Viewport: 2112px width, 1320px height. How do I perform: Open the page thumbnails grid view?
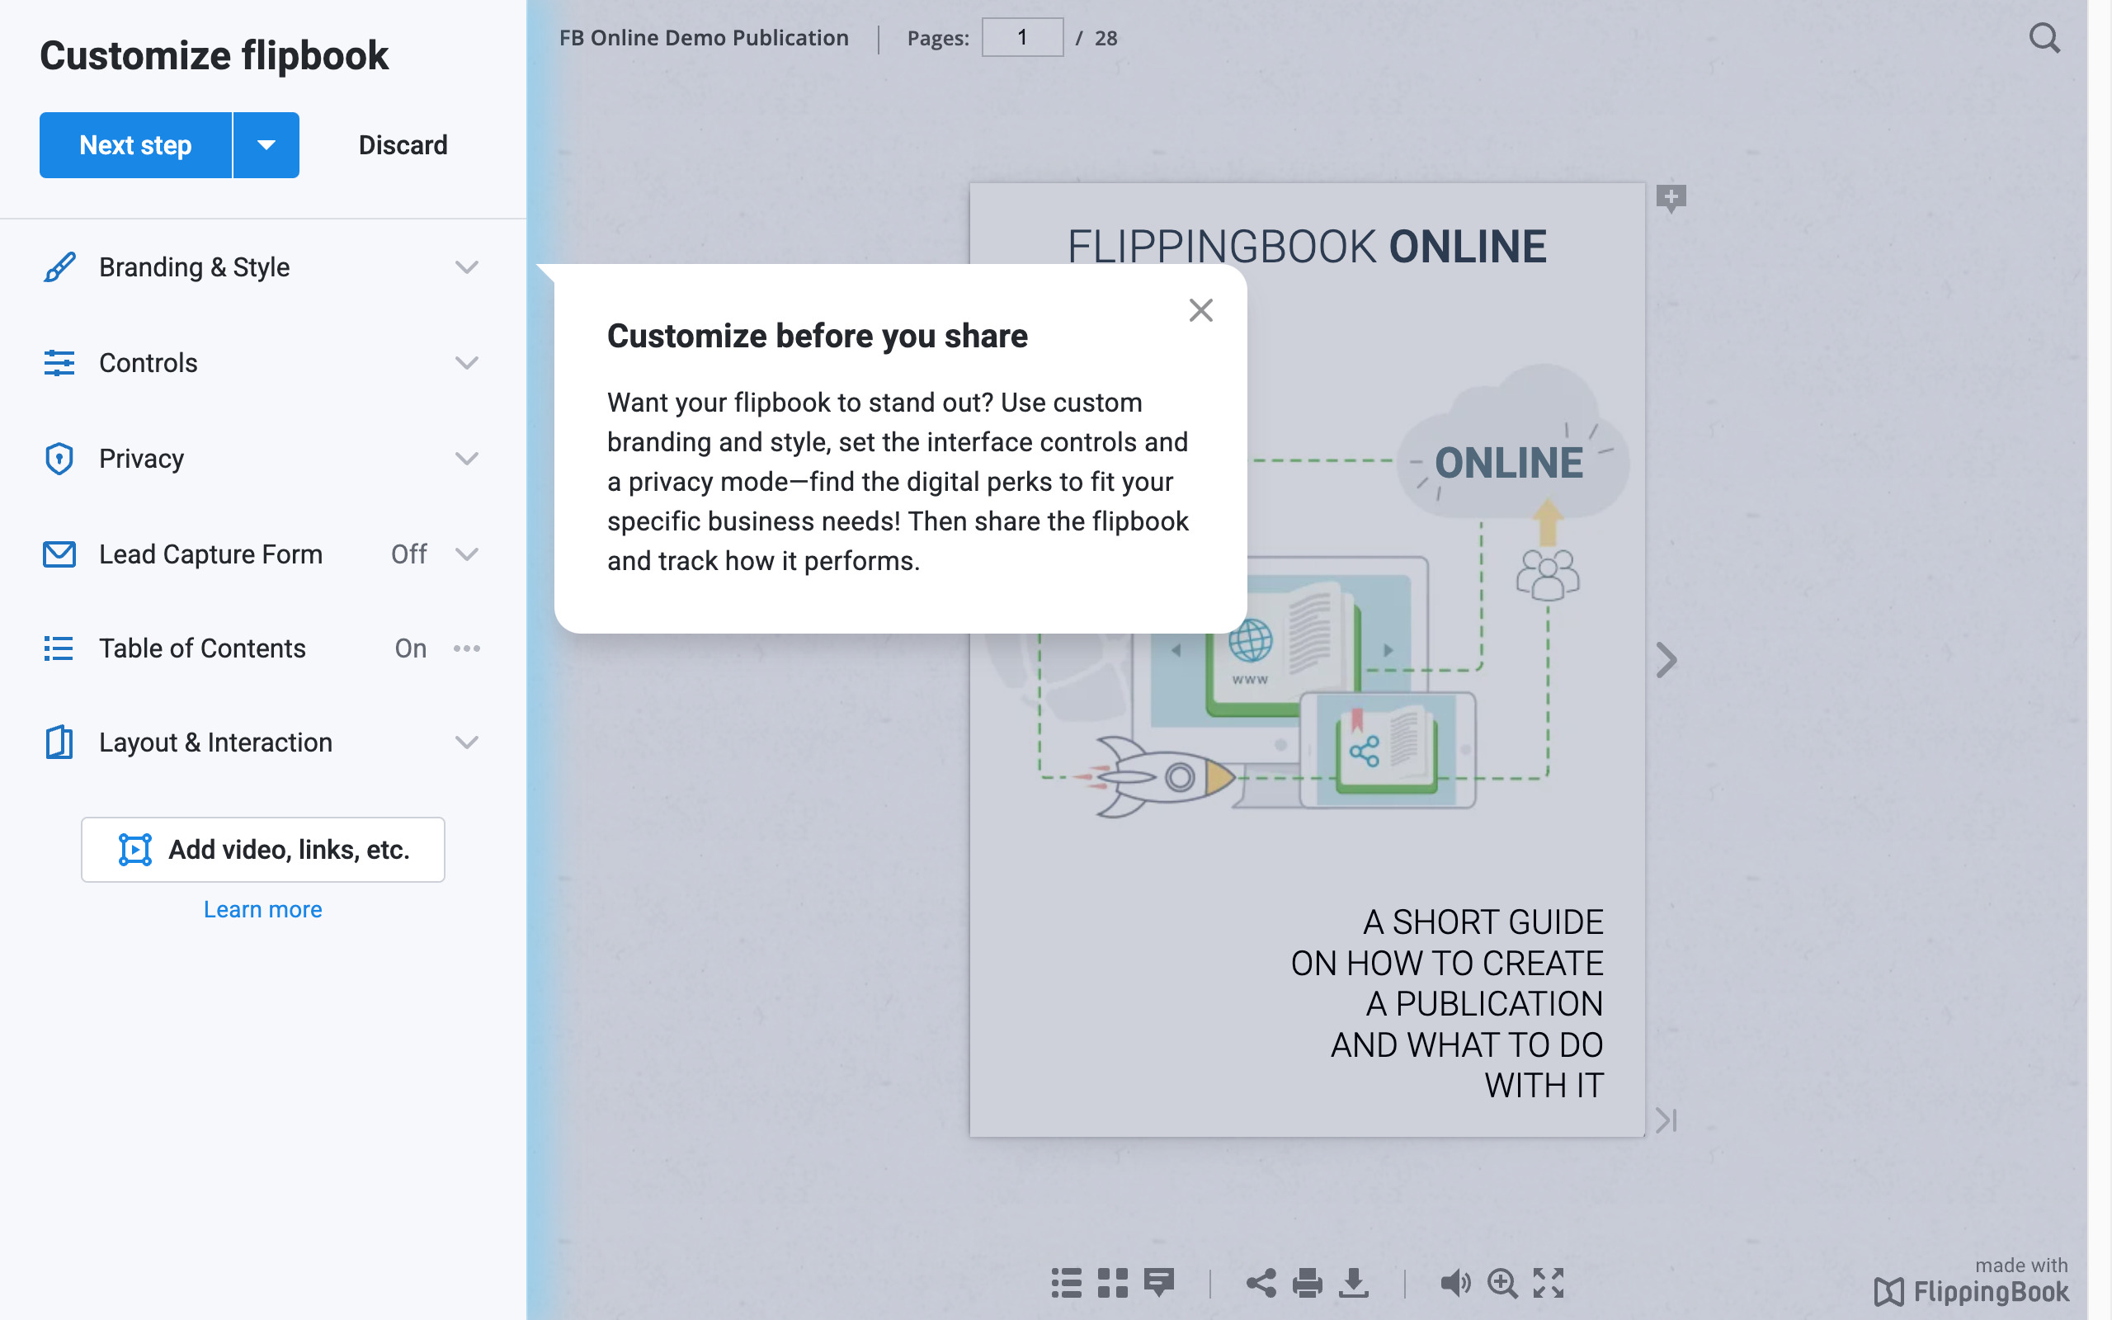pyautogui.click(x=1112, y=1282)
